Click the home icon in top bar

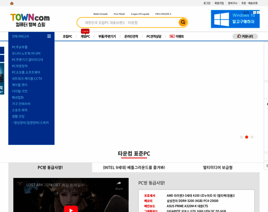click(x=12, y=3)
